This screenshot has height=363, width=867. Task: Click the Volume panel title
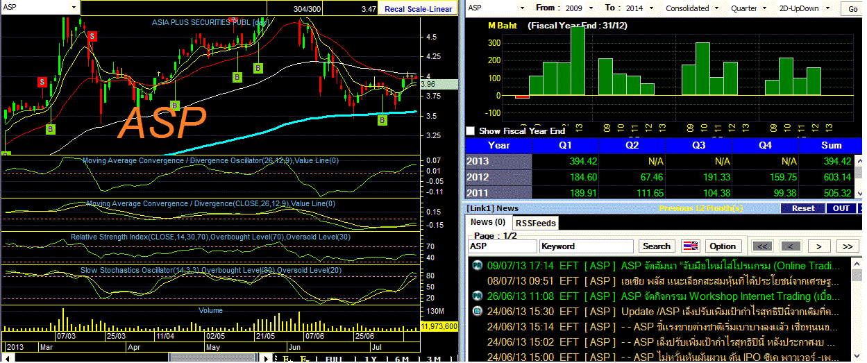coord(210,310)
